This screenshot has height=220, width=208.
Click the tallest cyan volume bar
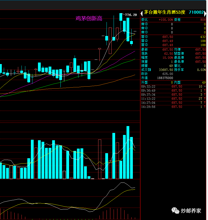(128, 152)
